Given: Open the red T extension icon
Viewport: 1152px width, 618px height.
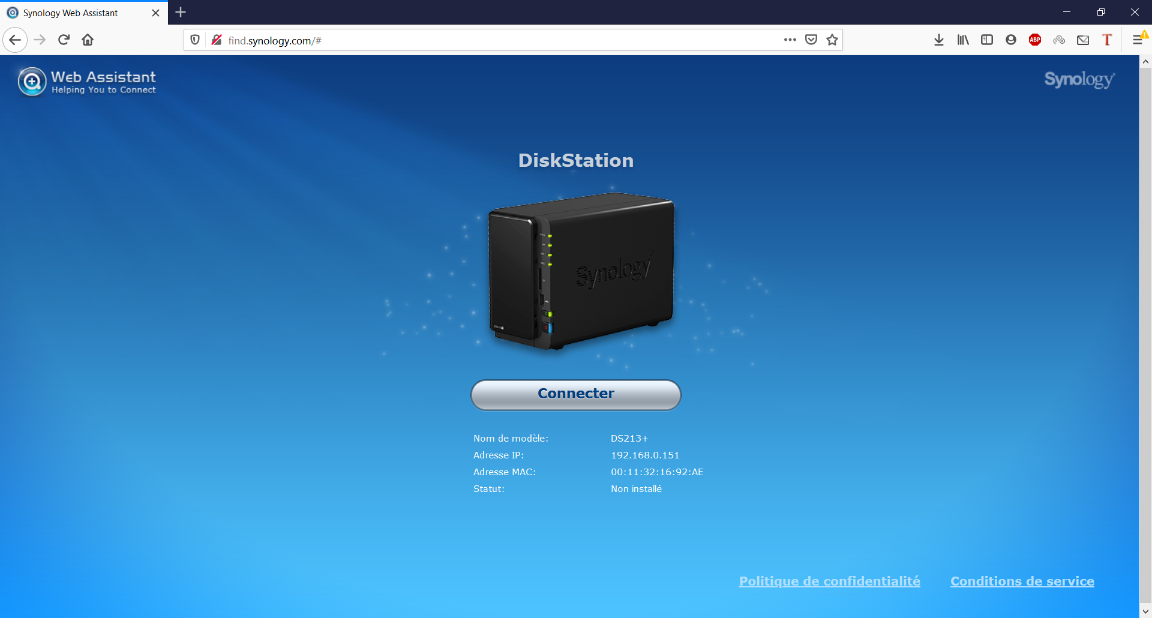Looking at the screenshot, I should pyautogui.click(x=1107, y=40).
